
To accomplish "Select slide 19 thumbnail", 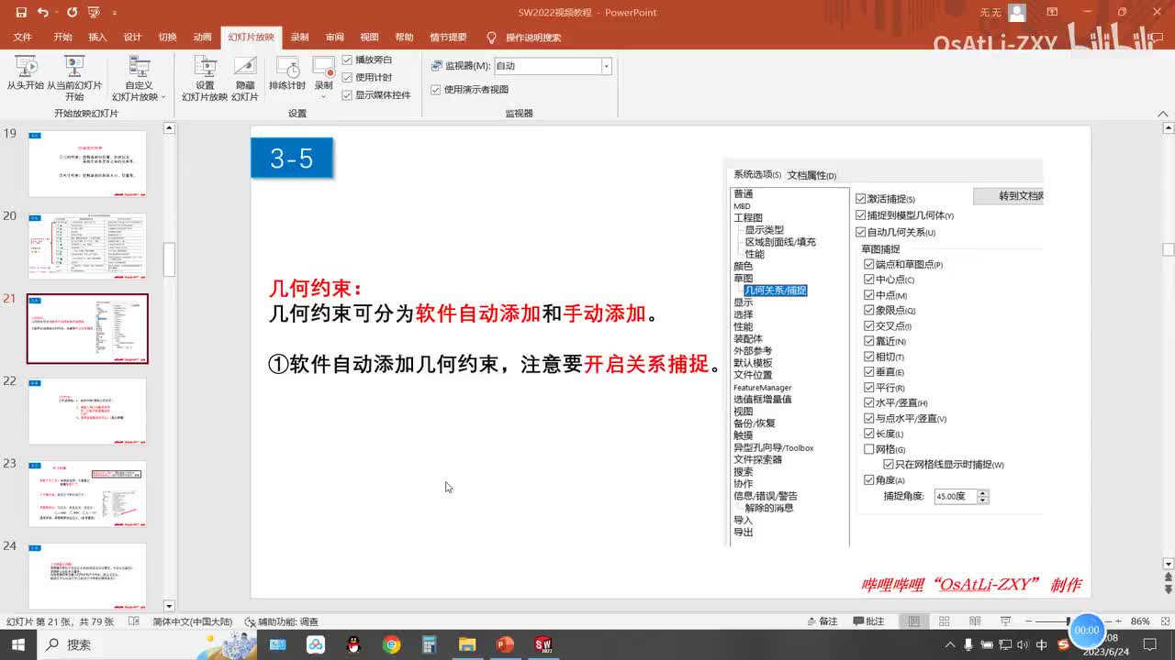I will [x=87, y=163].
